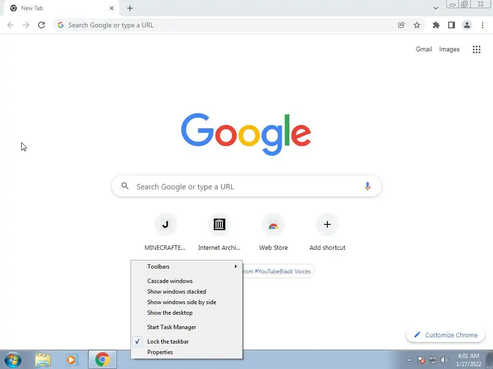Start voice search with the microphone

[367, 186]
